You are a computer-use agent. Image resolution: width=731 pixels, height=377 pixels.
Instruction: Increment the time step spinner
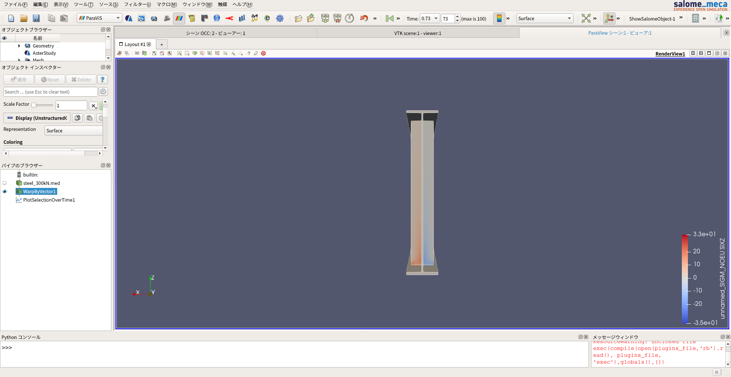pyautogui.click(x=457, y=16)
